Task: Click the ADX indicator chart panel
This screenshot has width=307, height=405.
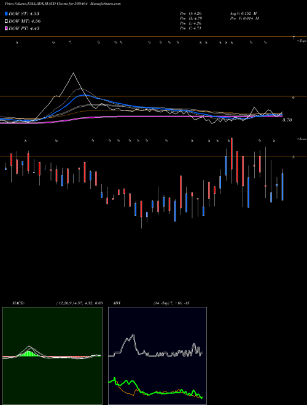Action: point(157,356)
